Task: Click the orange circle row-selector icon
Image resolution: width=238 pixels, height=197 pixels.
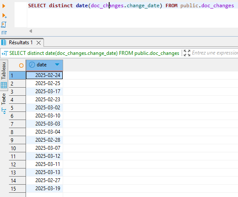Action: point(21,66)
